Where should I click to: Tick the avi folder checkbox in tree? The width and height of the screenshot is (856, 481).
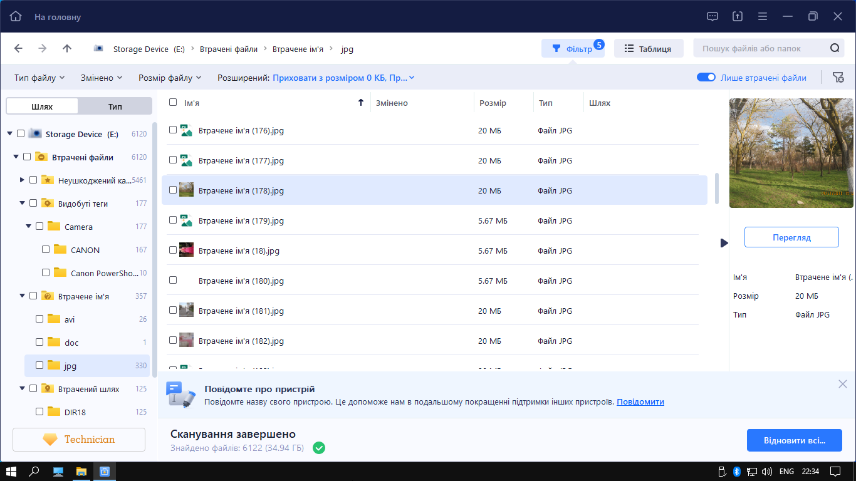39,319
